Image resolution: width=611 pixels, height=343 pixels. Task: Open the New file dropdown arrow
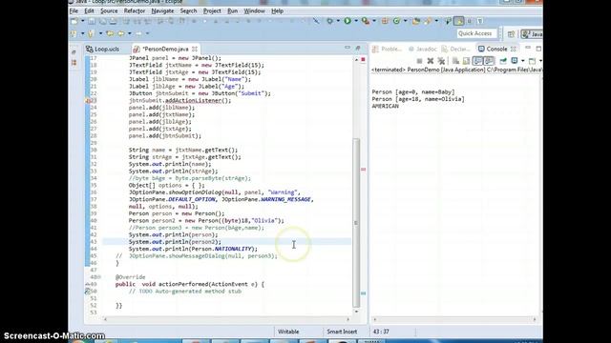(82, 21)
